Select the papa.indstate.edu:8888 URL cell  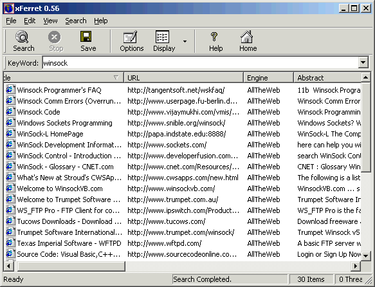176,134
